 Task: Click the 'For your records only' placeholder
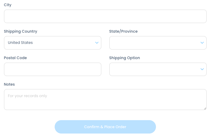(27, 96)
